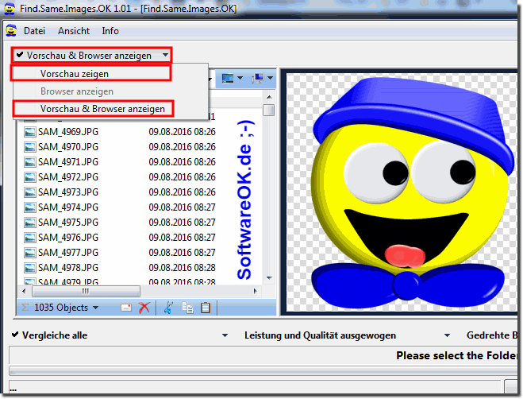
Task: Open the Info menu
Action: pos(110,31)
